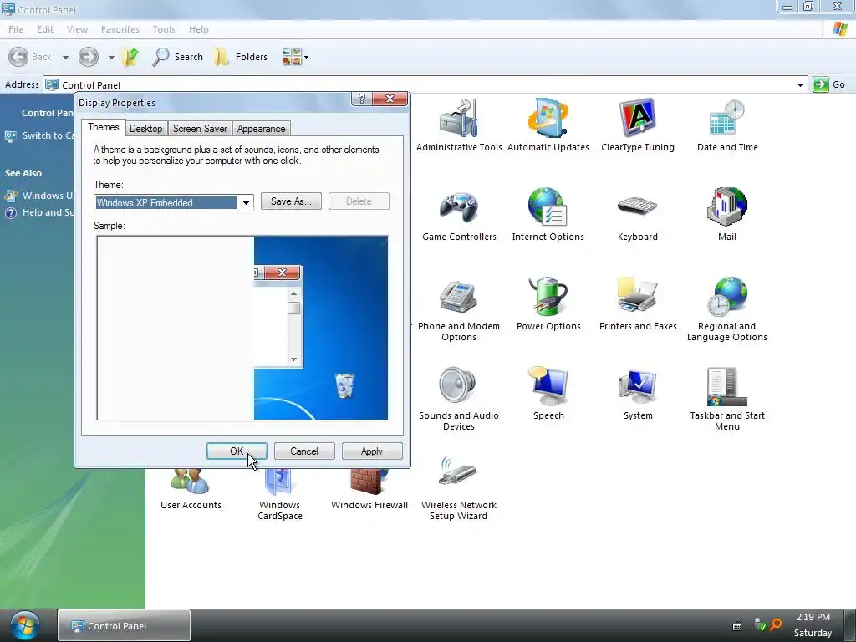Click Apply in Display Properties
This screenshot has height=642, width=856.
point(372,451)
